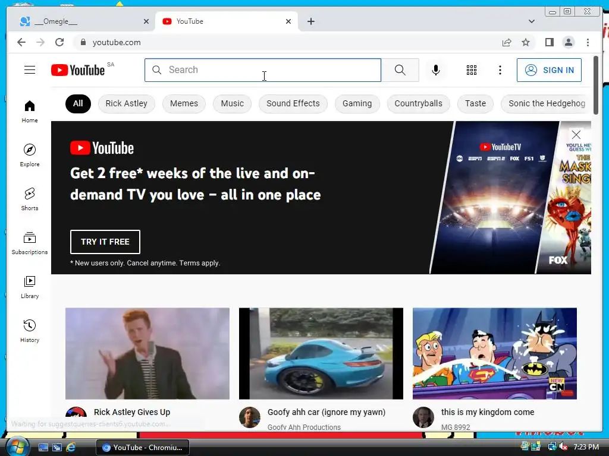Open the kingdom come cartoon thumbnail
Viewport: 609px width, 456px height.
tap(494, 354)
